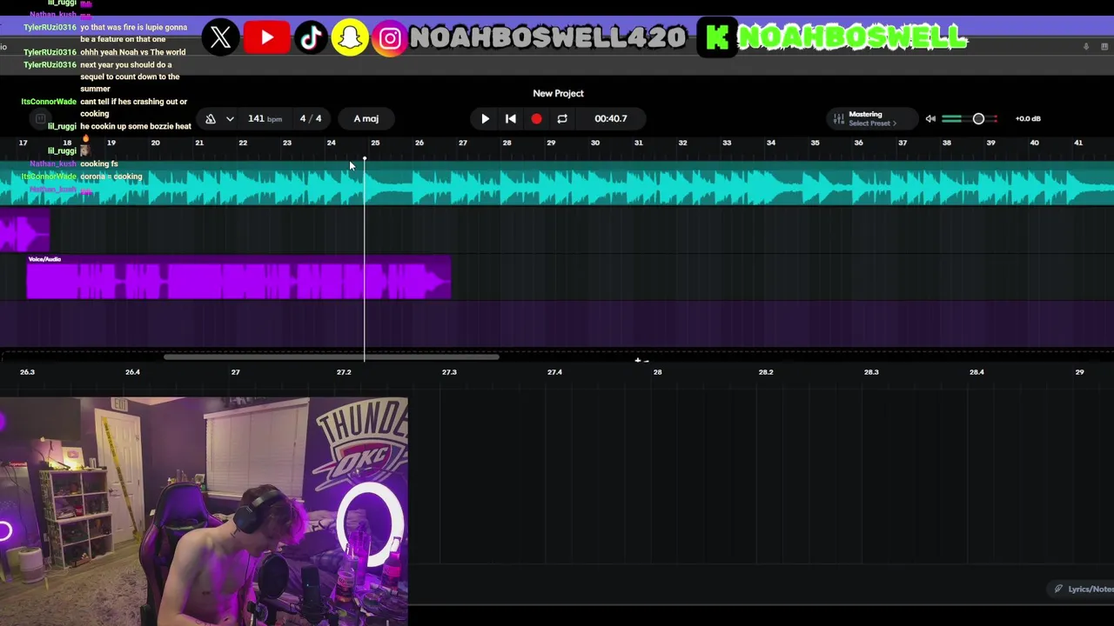Click the 27.2 mark on the editor ruler

pos(344,372)
